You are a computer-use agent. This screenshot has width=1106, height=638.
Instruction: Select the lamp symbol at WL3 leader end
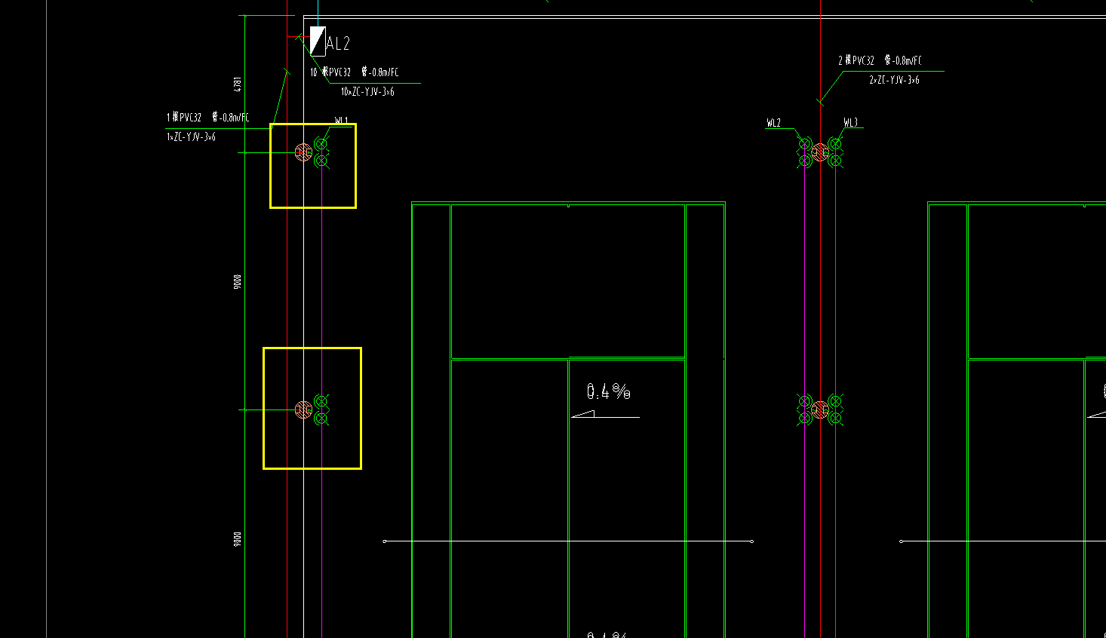[x=835, y=144]
